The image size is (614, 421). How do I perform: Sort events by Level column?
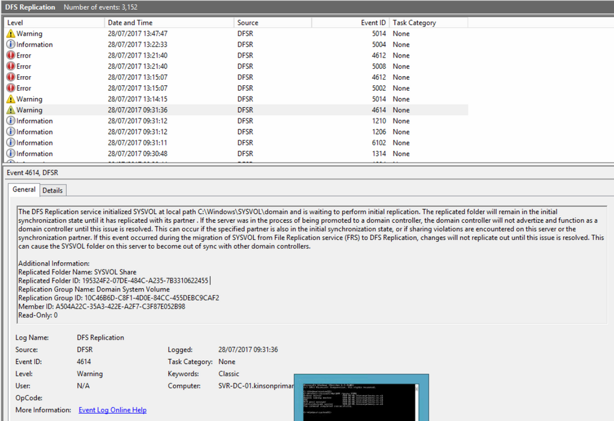(54, 23)
